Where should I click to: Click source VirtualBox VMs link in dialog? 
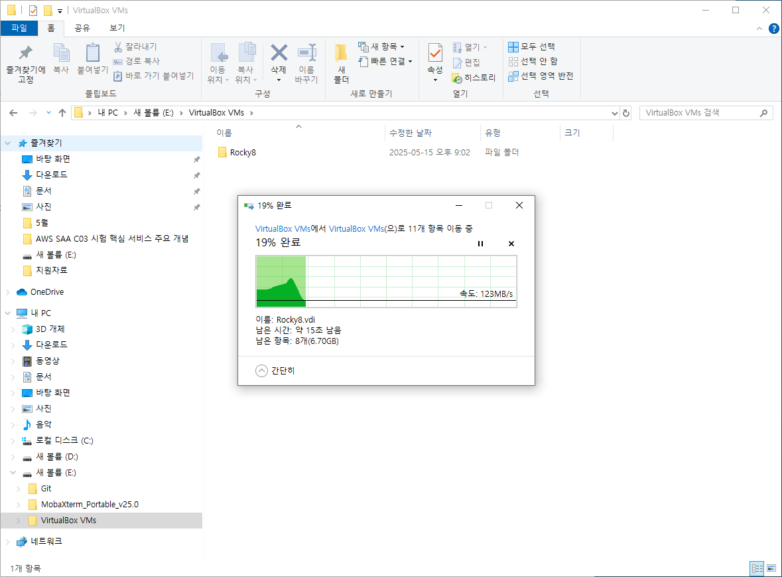tap(283, 228)
